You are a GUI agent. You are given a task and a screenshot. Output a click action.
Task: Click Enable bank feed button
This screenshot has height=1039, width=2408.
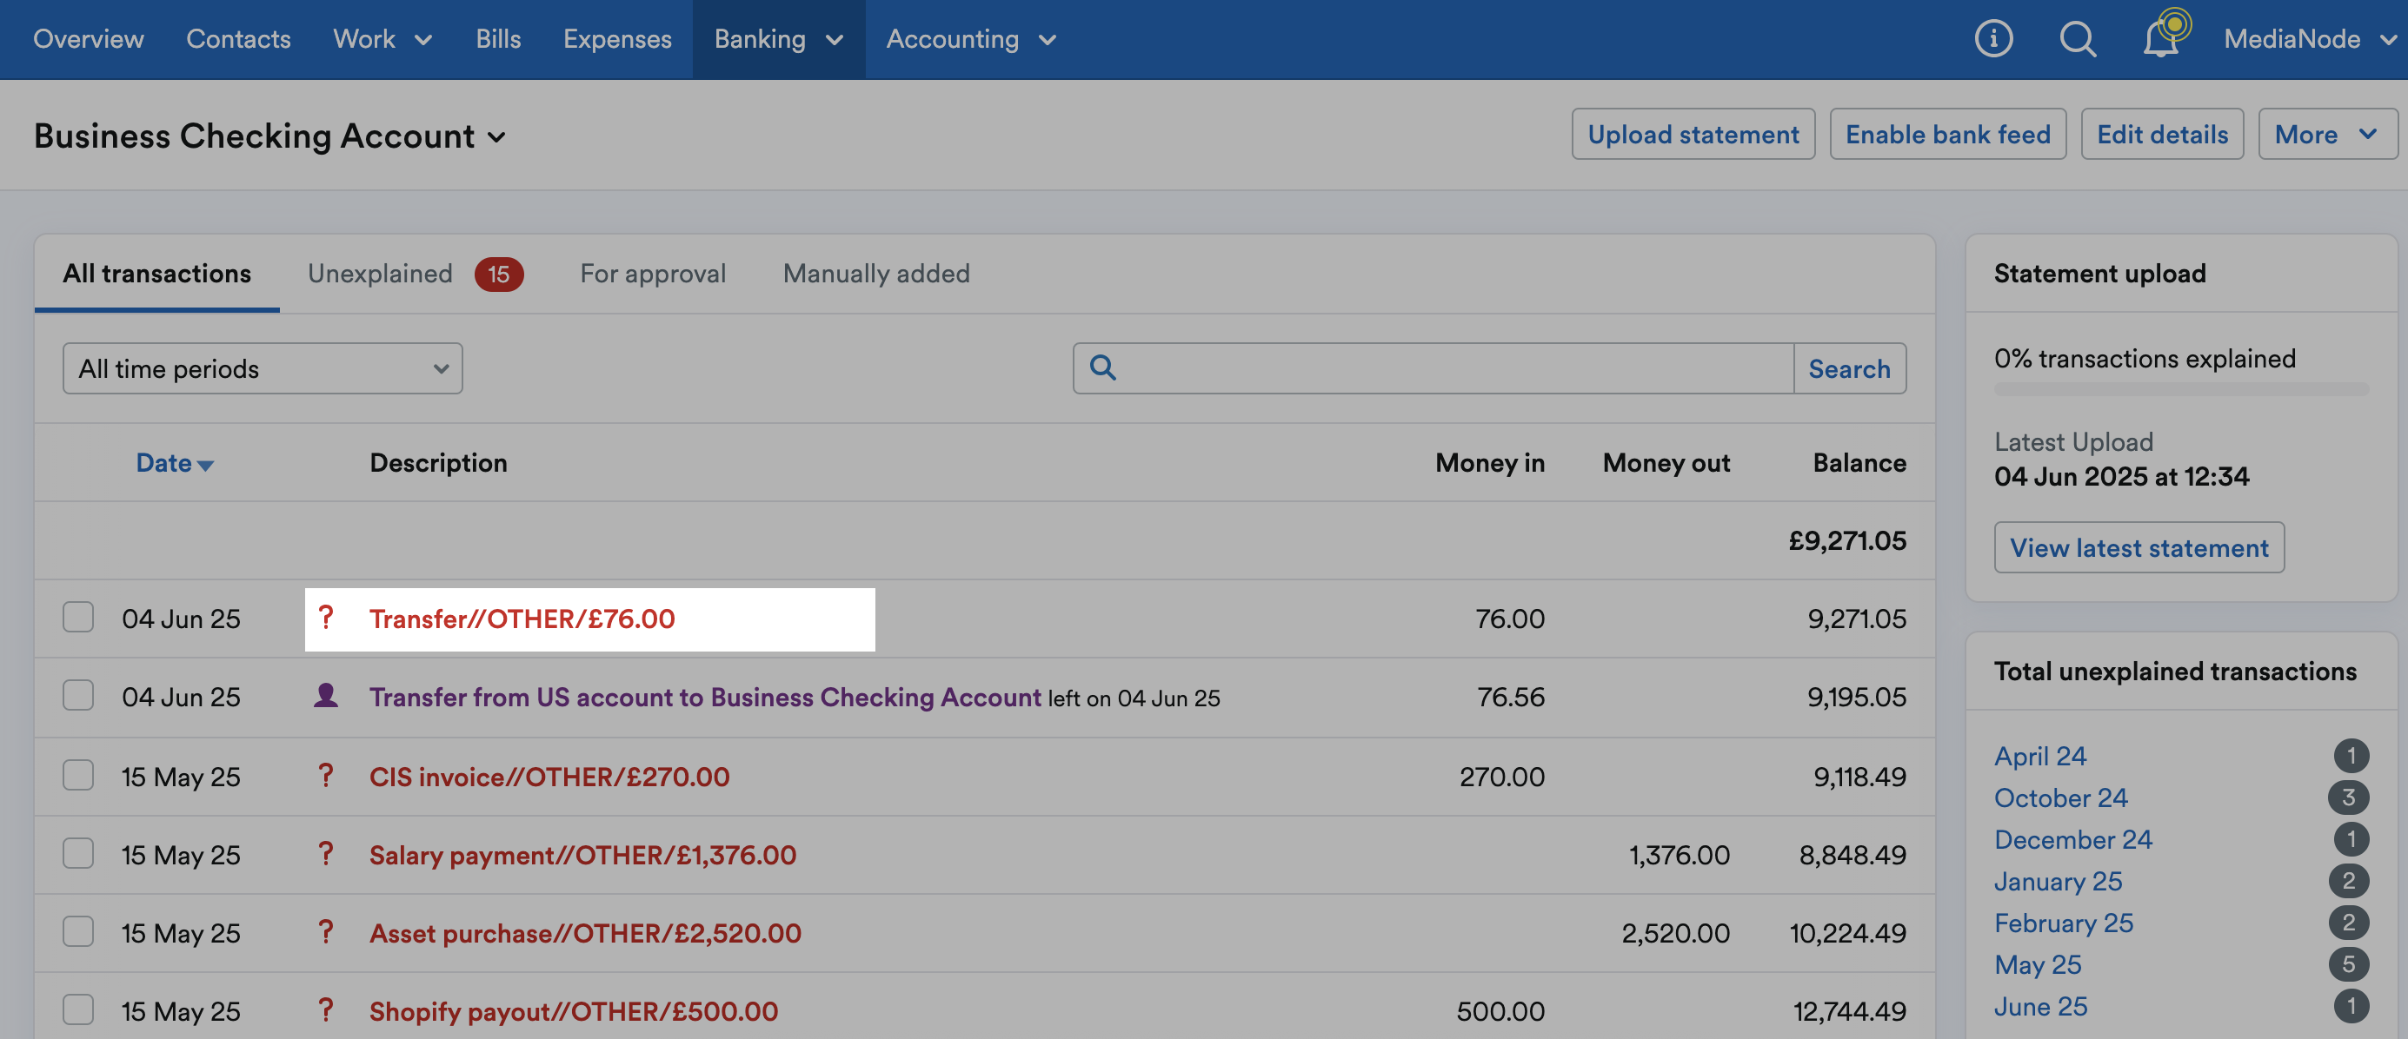tap(1947, 134)
